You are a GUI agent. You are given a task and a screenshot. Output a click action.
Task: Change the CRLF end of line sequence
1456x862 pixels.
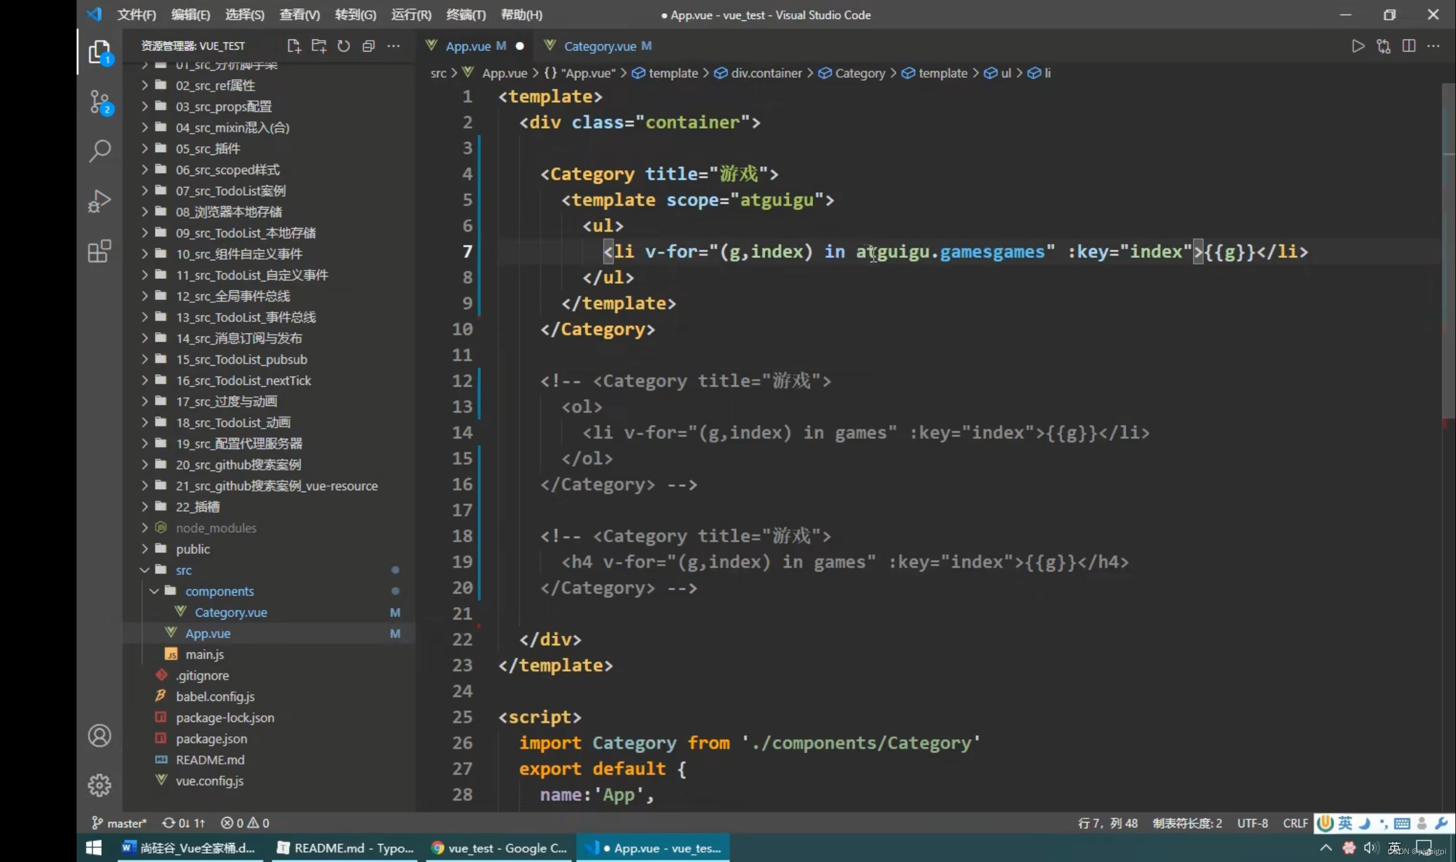pyautogui.click(x=1295, y=823)
